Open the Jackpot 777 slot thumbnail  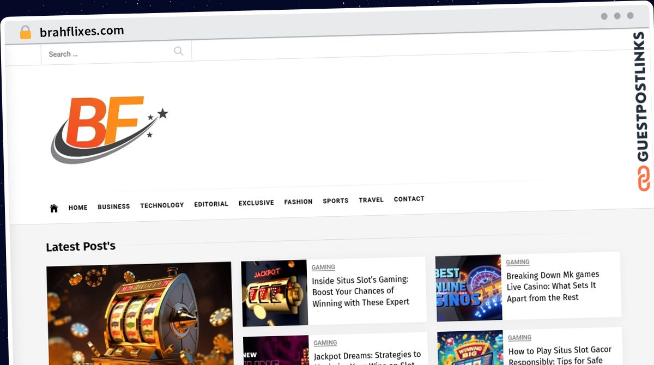pos(275,293)
